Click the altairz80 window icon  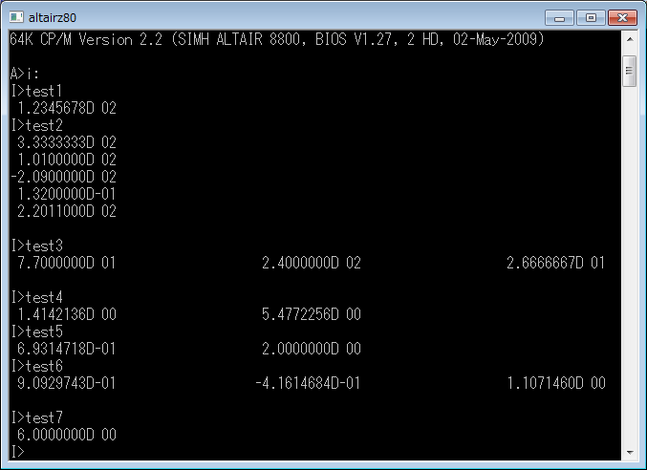pos(16,17)
